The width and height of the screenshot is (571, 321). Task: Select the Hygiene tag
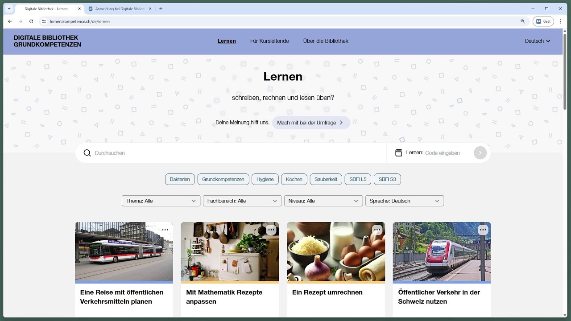[x=265, y=179]
